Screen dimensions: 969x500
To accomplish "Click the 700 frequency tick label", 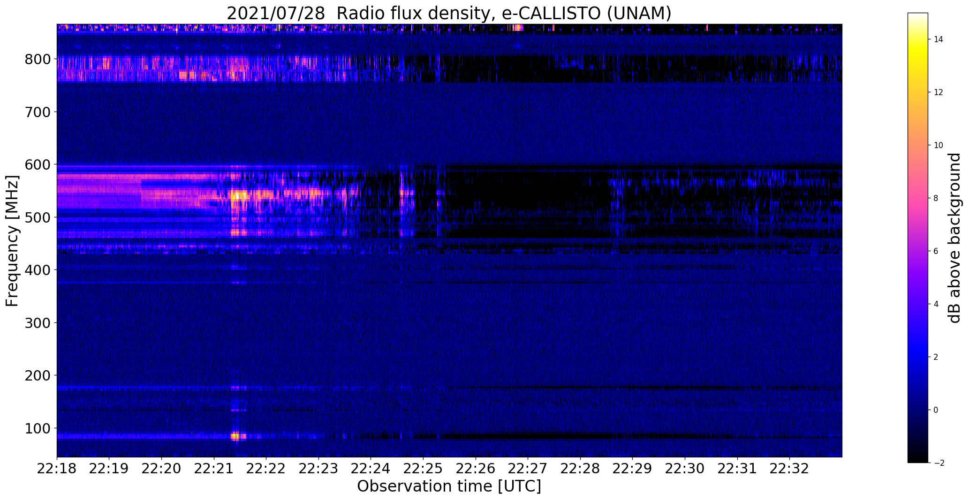I will tap(38, 112).
